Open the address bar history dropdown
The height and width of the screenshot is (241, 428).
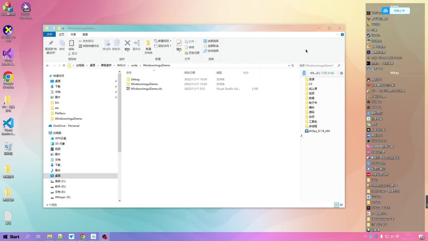click(289, 66)
